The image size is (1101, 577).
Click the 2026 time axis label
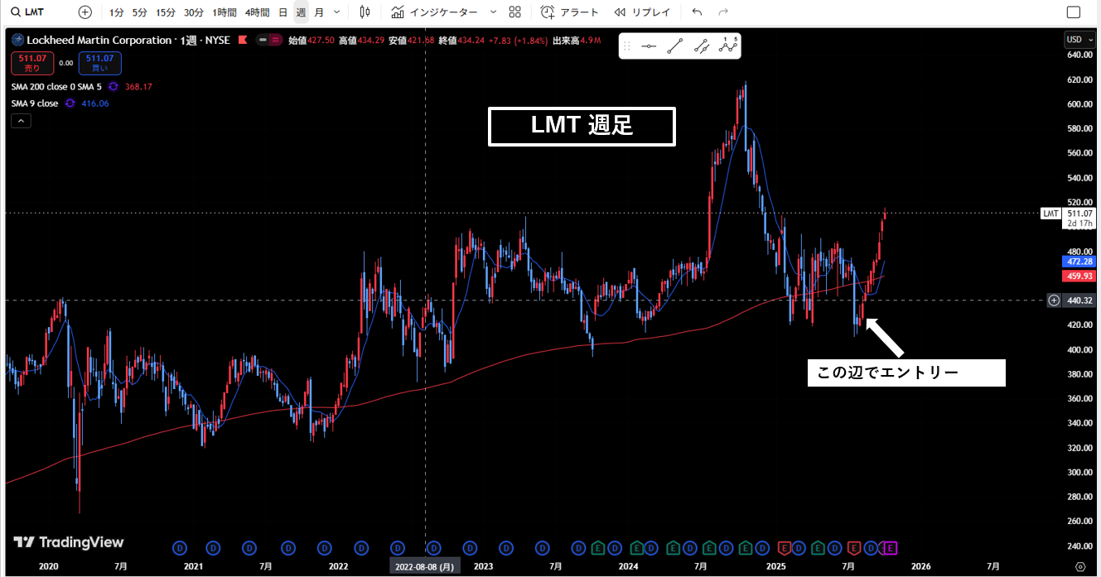click(x=920, y=566)
